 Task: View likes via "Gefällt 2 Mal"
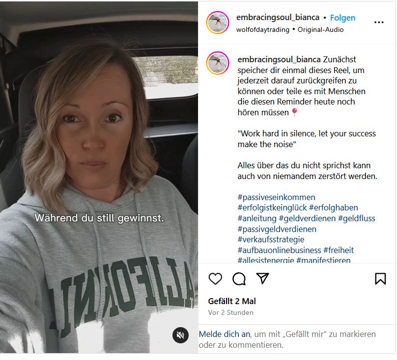[x=232, y=301]
